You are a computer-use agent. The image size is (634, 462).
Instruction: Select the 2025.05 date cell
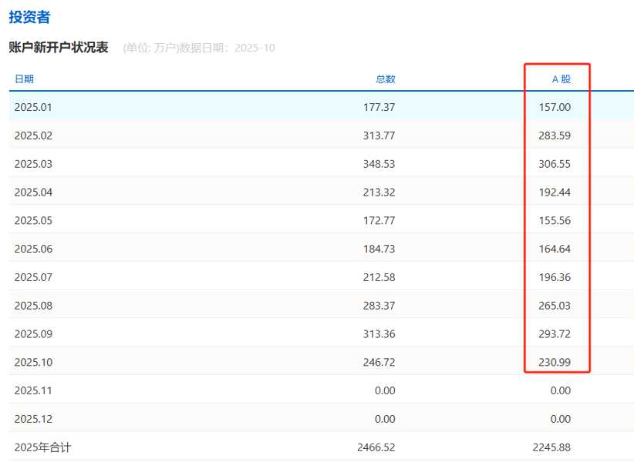click(x=33, y=221)
